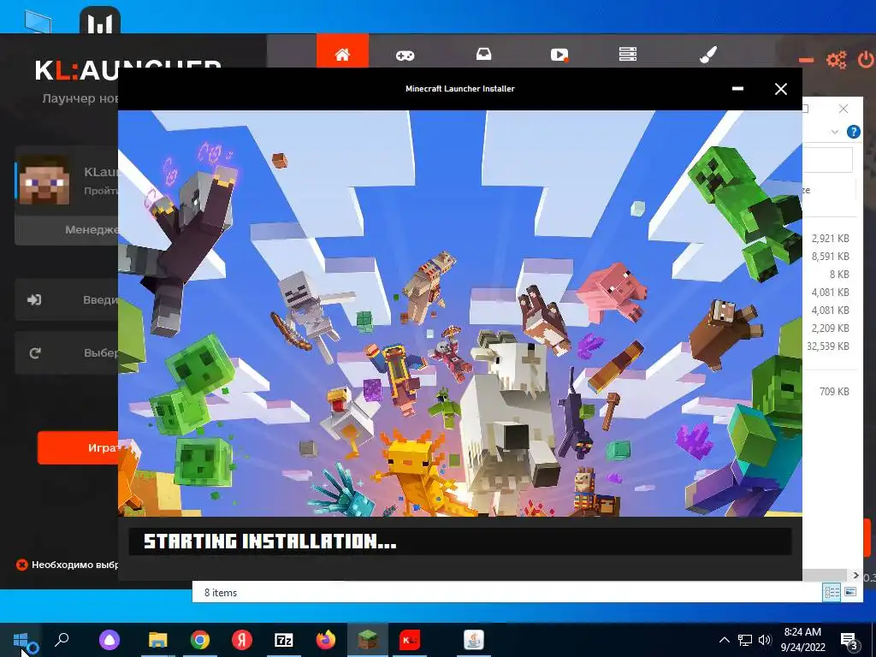Image resolution: width=876 pixels, height=657 pixels.
Task: Select the file sized 2,921 KB
Action: click(830, 239)
